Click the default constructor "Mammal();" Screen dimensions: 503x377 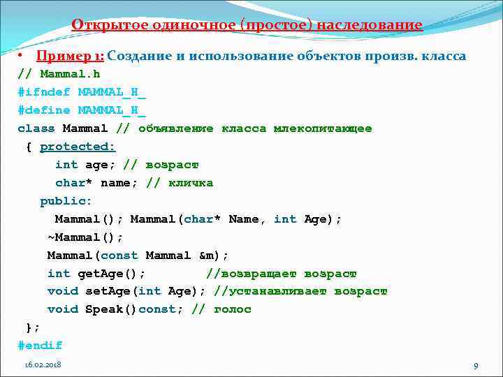point(89,219)
